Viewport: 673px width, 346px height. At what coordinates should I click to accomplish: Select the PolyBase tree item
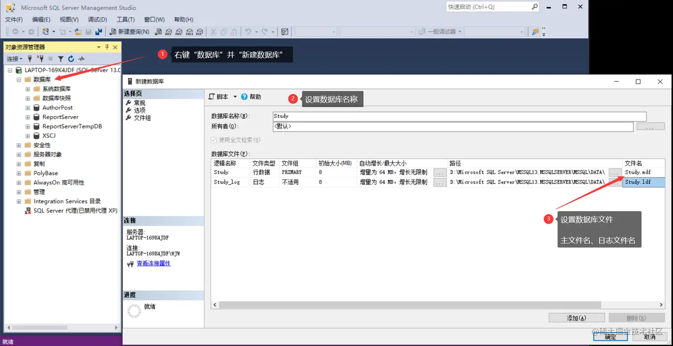[45, 173]
